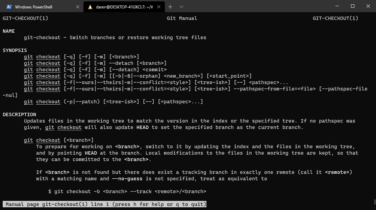
Task: Click the wrapped '-nul]' line text
Action: point(10,95)
